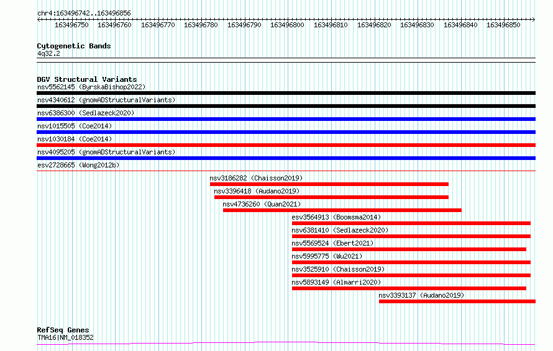Click the thin red line under esv2728665

286,171
